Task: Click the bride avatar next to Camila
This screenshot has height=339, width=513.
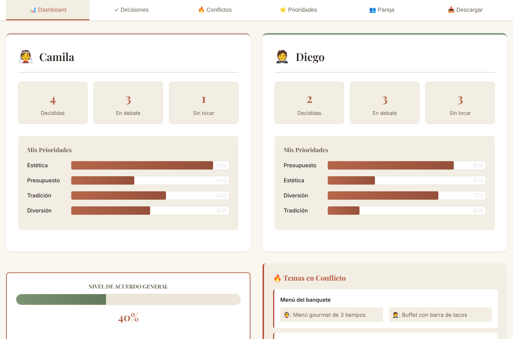Action: (26, 57)
